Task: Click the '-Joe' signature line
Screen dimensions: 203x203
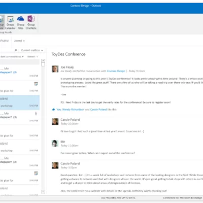Action: pos(63,94)
